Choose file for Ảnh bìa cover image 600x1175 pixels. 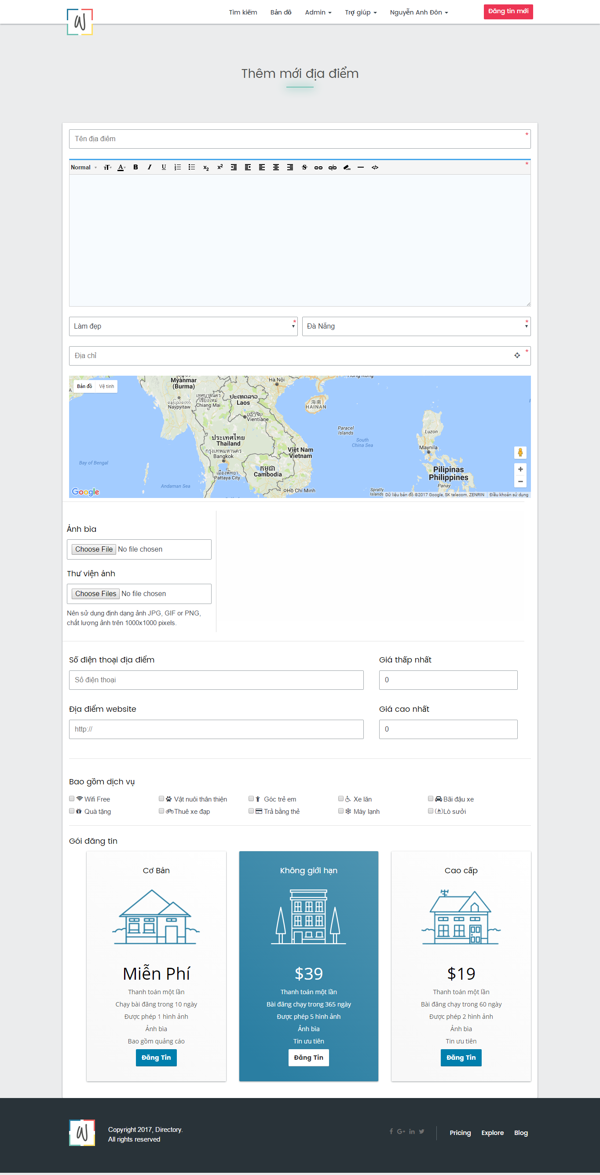(x=94, y=549)
